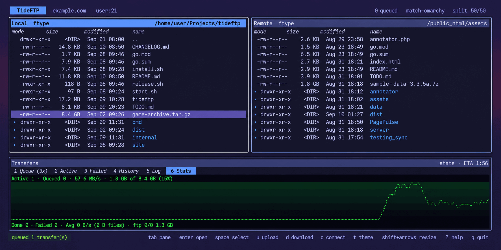501x250 pixels.
Task: Click the Local pane path /home/user/Projects/tideftp
Action: pos(197,23)
